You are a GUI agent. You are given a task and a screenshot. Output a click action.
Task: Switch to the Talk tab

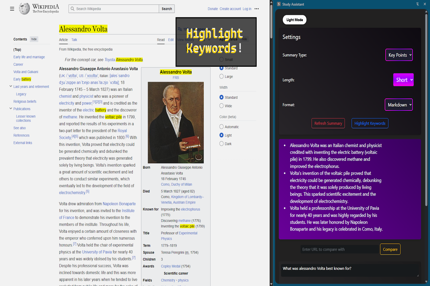coord(74,40)
